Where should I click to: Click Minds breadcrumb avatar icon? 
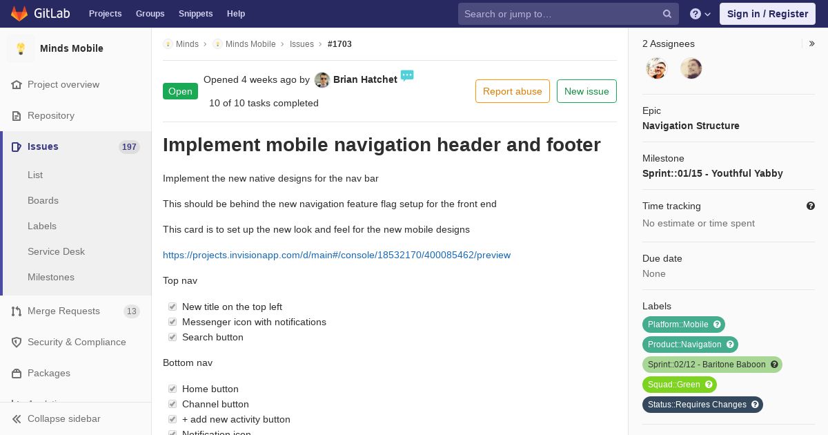168,44
